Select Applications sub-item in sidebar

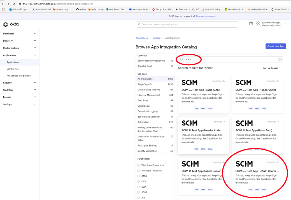(x=20, y=62)
